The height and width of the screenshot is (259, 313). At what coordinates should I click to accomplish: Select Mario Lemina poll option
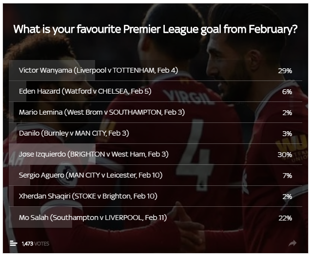click(x=156, y=112)
